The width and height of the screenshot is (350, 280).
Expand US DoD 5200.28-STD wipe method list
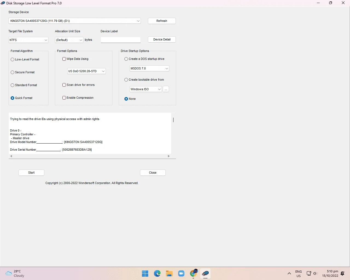coord(86,71)
